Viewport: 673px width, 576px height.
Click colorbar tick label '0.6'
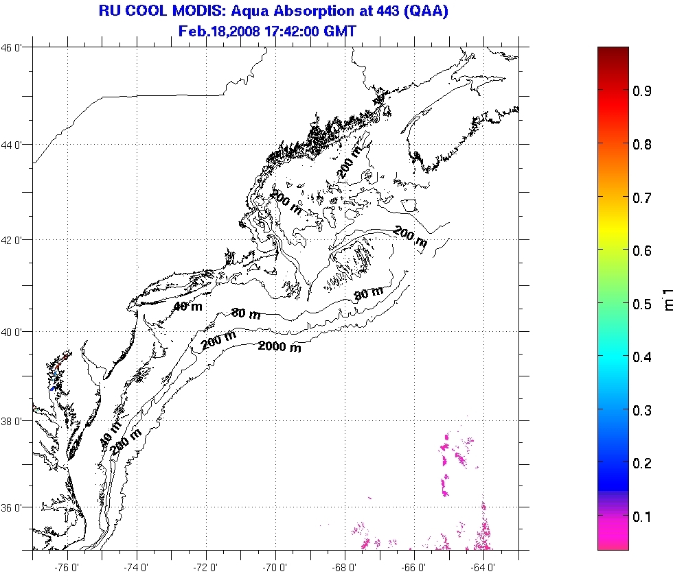tap(641, 251)
